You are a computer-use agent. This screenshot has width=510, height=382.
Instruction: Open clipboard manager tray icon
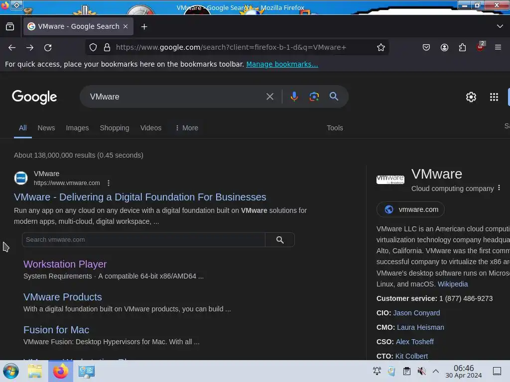[406, 371]
